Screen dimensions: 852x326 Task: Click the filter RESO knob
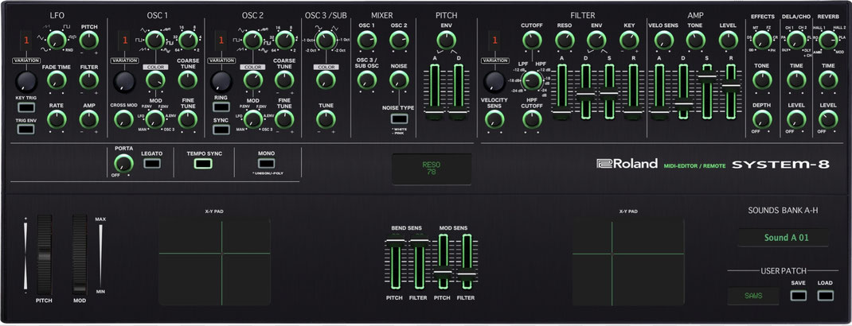click(x=565, y=40)
